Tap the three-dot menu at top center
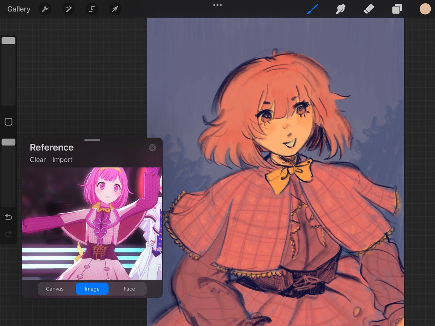This screenshot has height=326, width=435. click(x=217, y=5)
